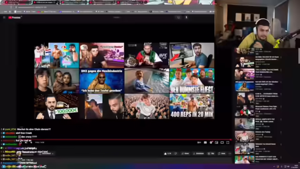Skip to next video in player controls
This screenshot has width=300, height=169.
[26, 142]
